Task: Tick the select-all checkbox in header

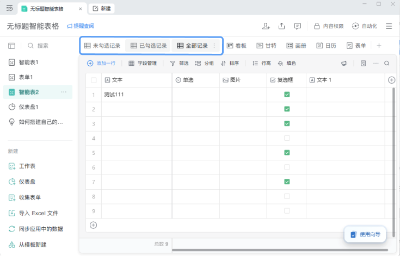Action: [x=94, y=80]
